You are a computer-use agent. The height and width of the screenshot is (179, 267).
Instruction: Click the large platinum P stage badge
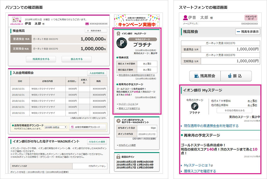click(122, 43)
